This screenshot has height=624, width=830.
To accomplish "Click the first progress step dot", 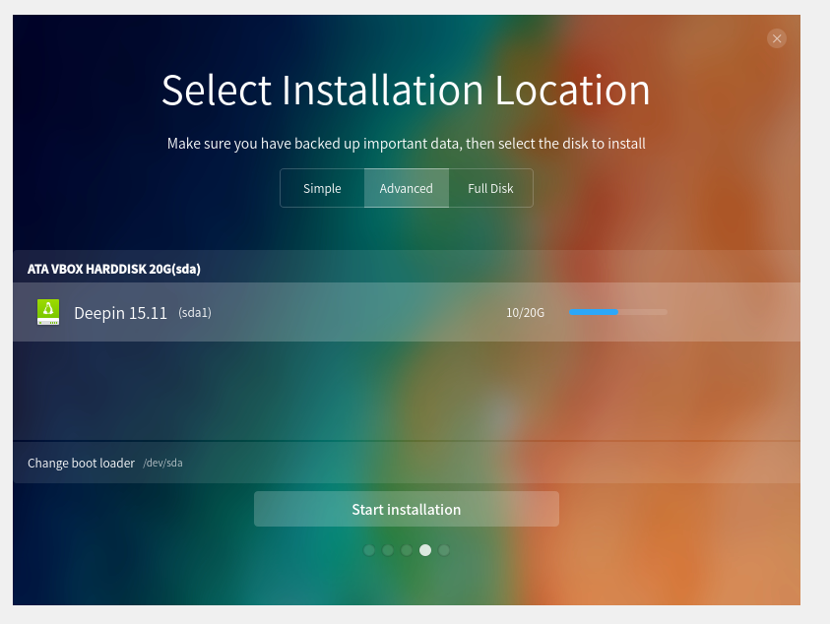I will pos(369,550).
